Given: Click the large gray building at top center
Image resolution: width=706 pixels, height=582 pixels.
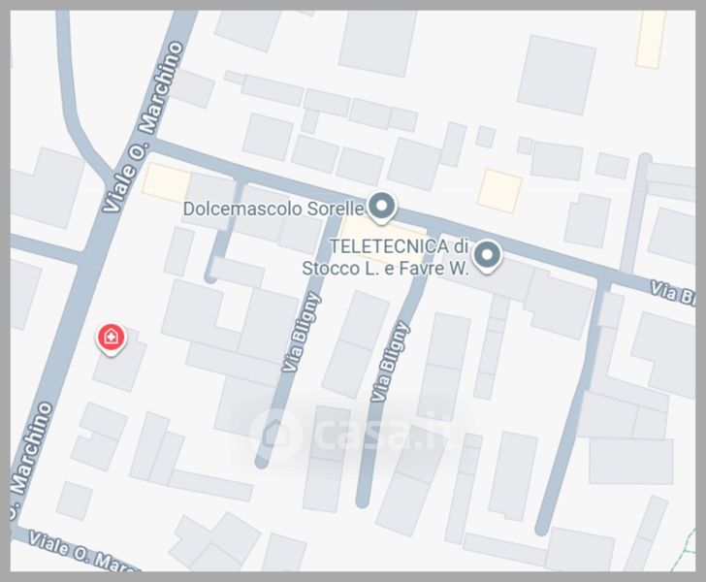Looking at the screenshot, I should (x=378, y=44).
